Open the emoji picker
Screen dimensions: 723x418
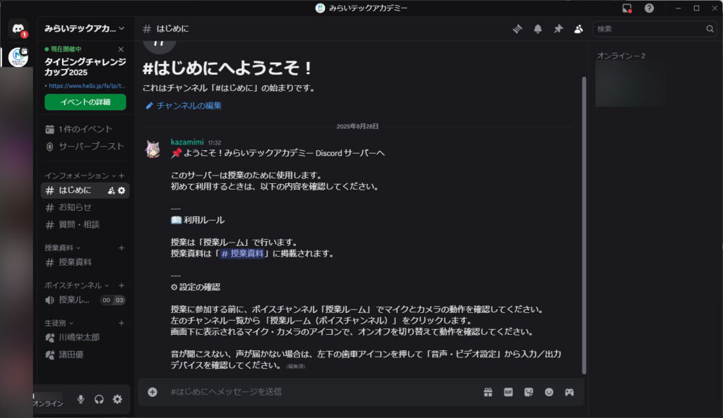[x=549, y=392]
